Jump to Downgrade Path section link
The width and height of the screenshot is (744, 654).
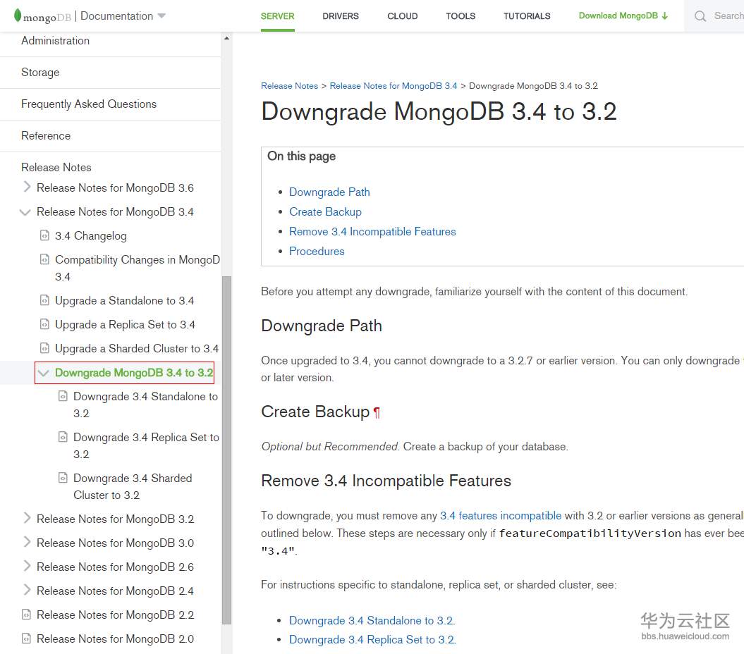(329, 192)
